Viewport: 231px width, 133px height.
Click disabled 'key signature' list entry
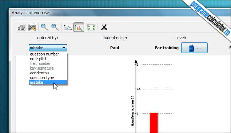tap(48, 68)
